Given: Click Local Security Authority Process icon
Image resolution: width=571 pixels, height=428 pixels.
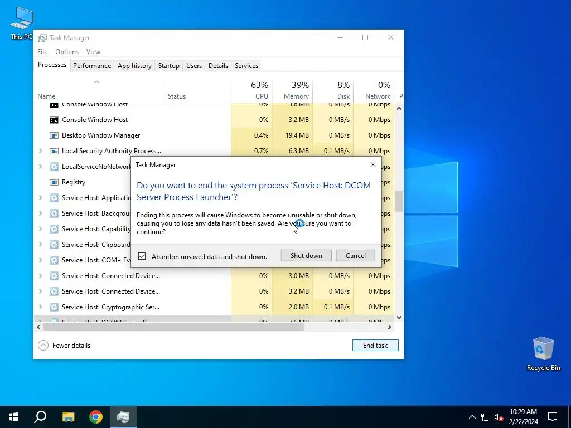Looking at the screenshot, I should click(54, 150).
